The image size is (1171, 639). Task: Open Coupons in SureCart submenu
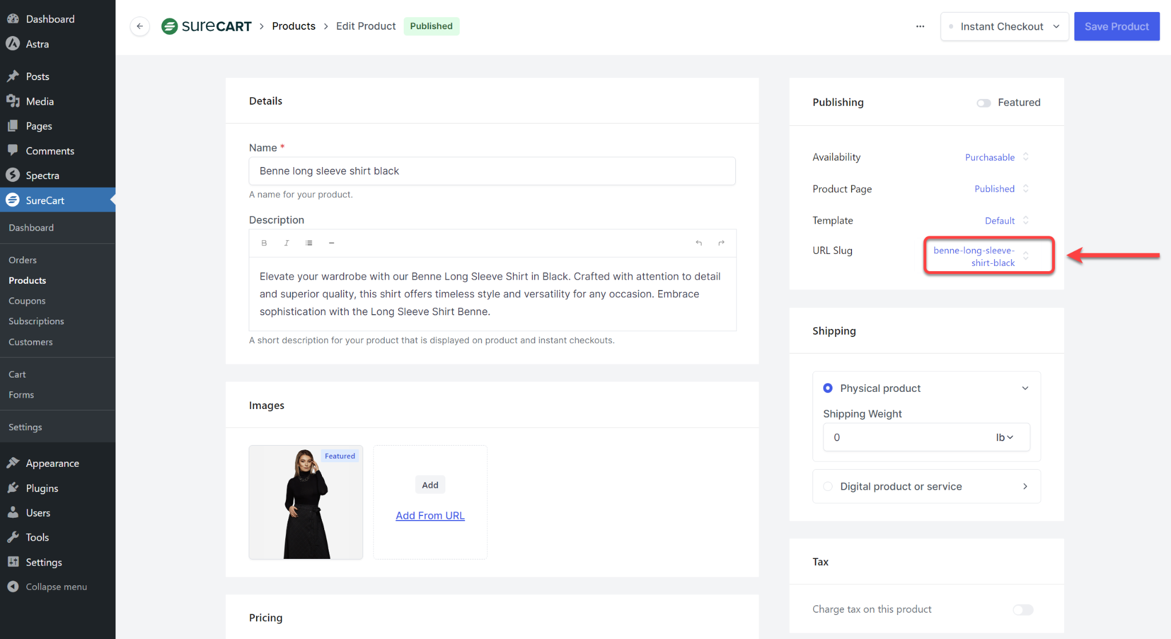27,301
